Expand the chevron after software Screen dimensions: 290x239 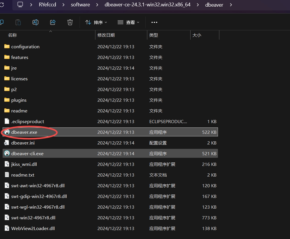point(97,5)
